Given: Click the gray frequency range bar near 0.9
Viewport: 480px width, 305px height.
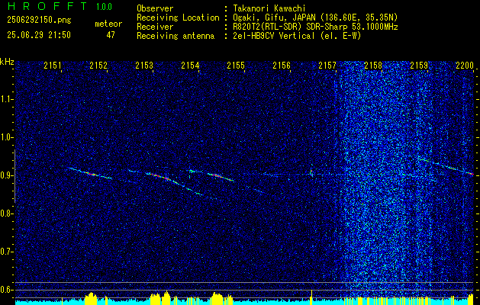Looking at the screenshot, I should (14, 176).
